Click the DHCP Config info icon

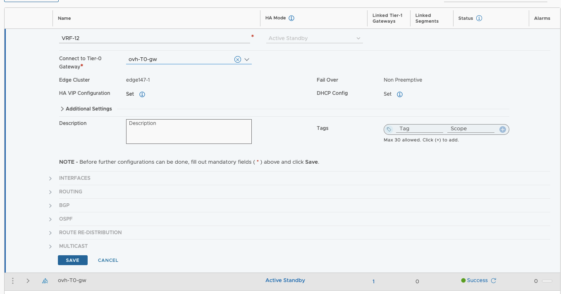(400, 94)
